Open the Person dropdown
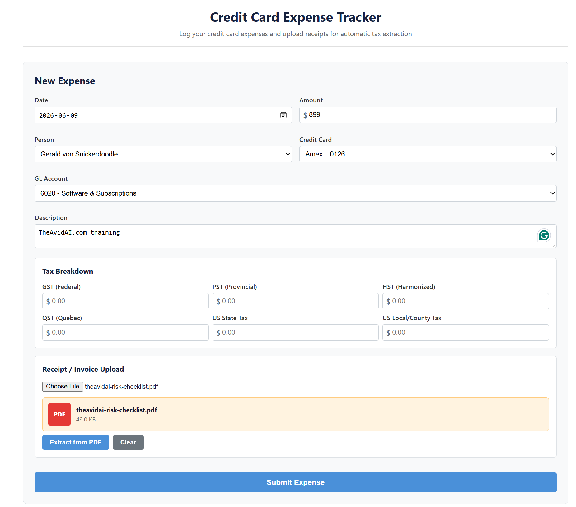This screenshot has width=576, height=507. 163,154
